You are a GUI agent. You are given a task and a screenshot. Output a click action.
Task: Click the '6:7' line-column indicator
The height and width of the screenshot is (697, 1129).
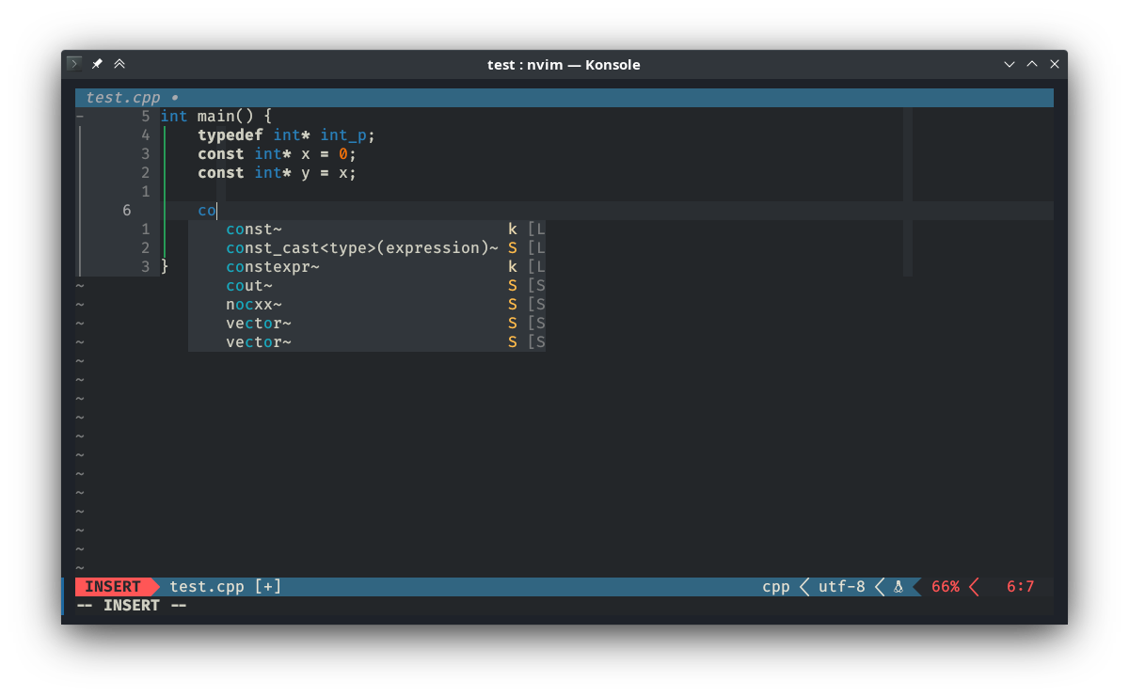(1021, 587)
